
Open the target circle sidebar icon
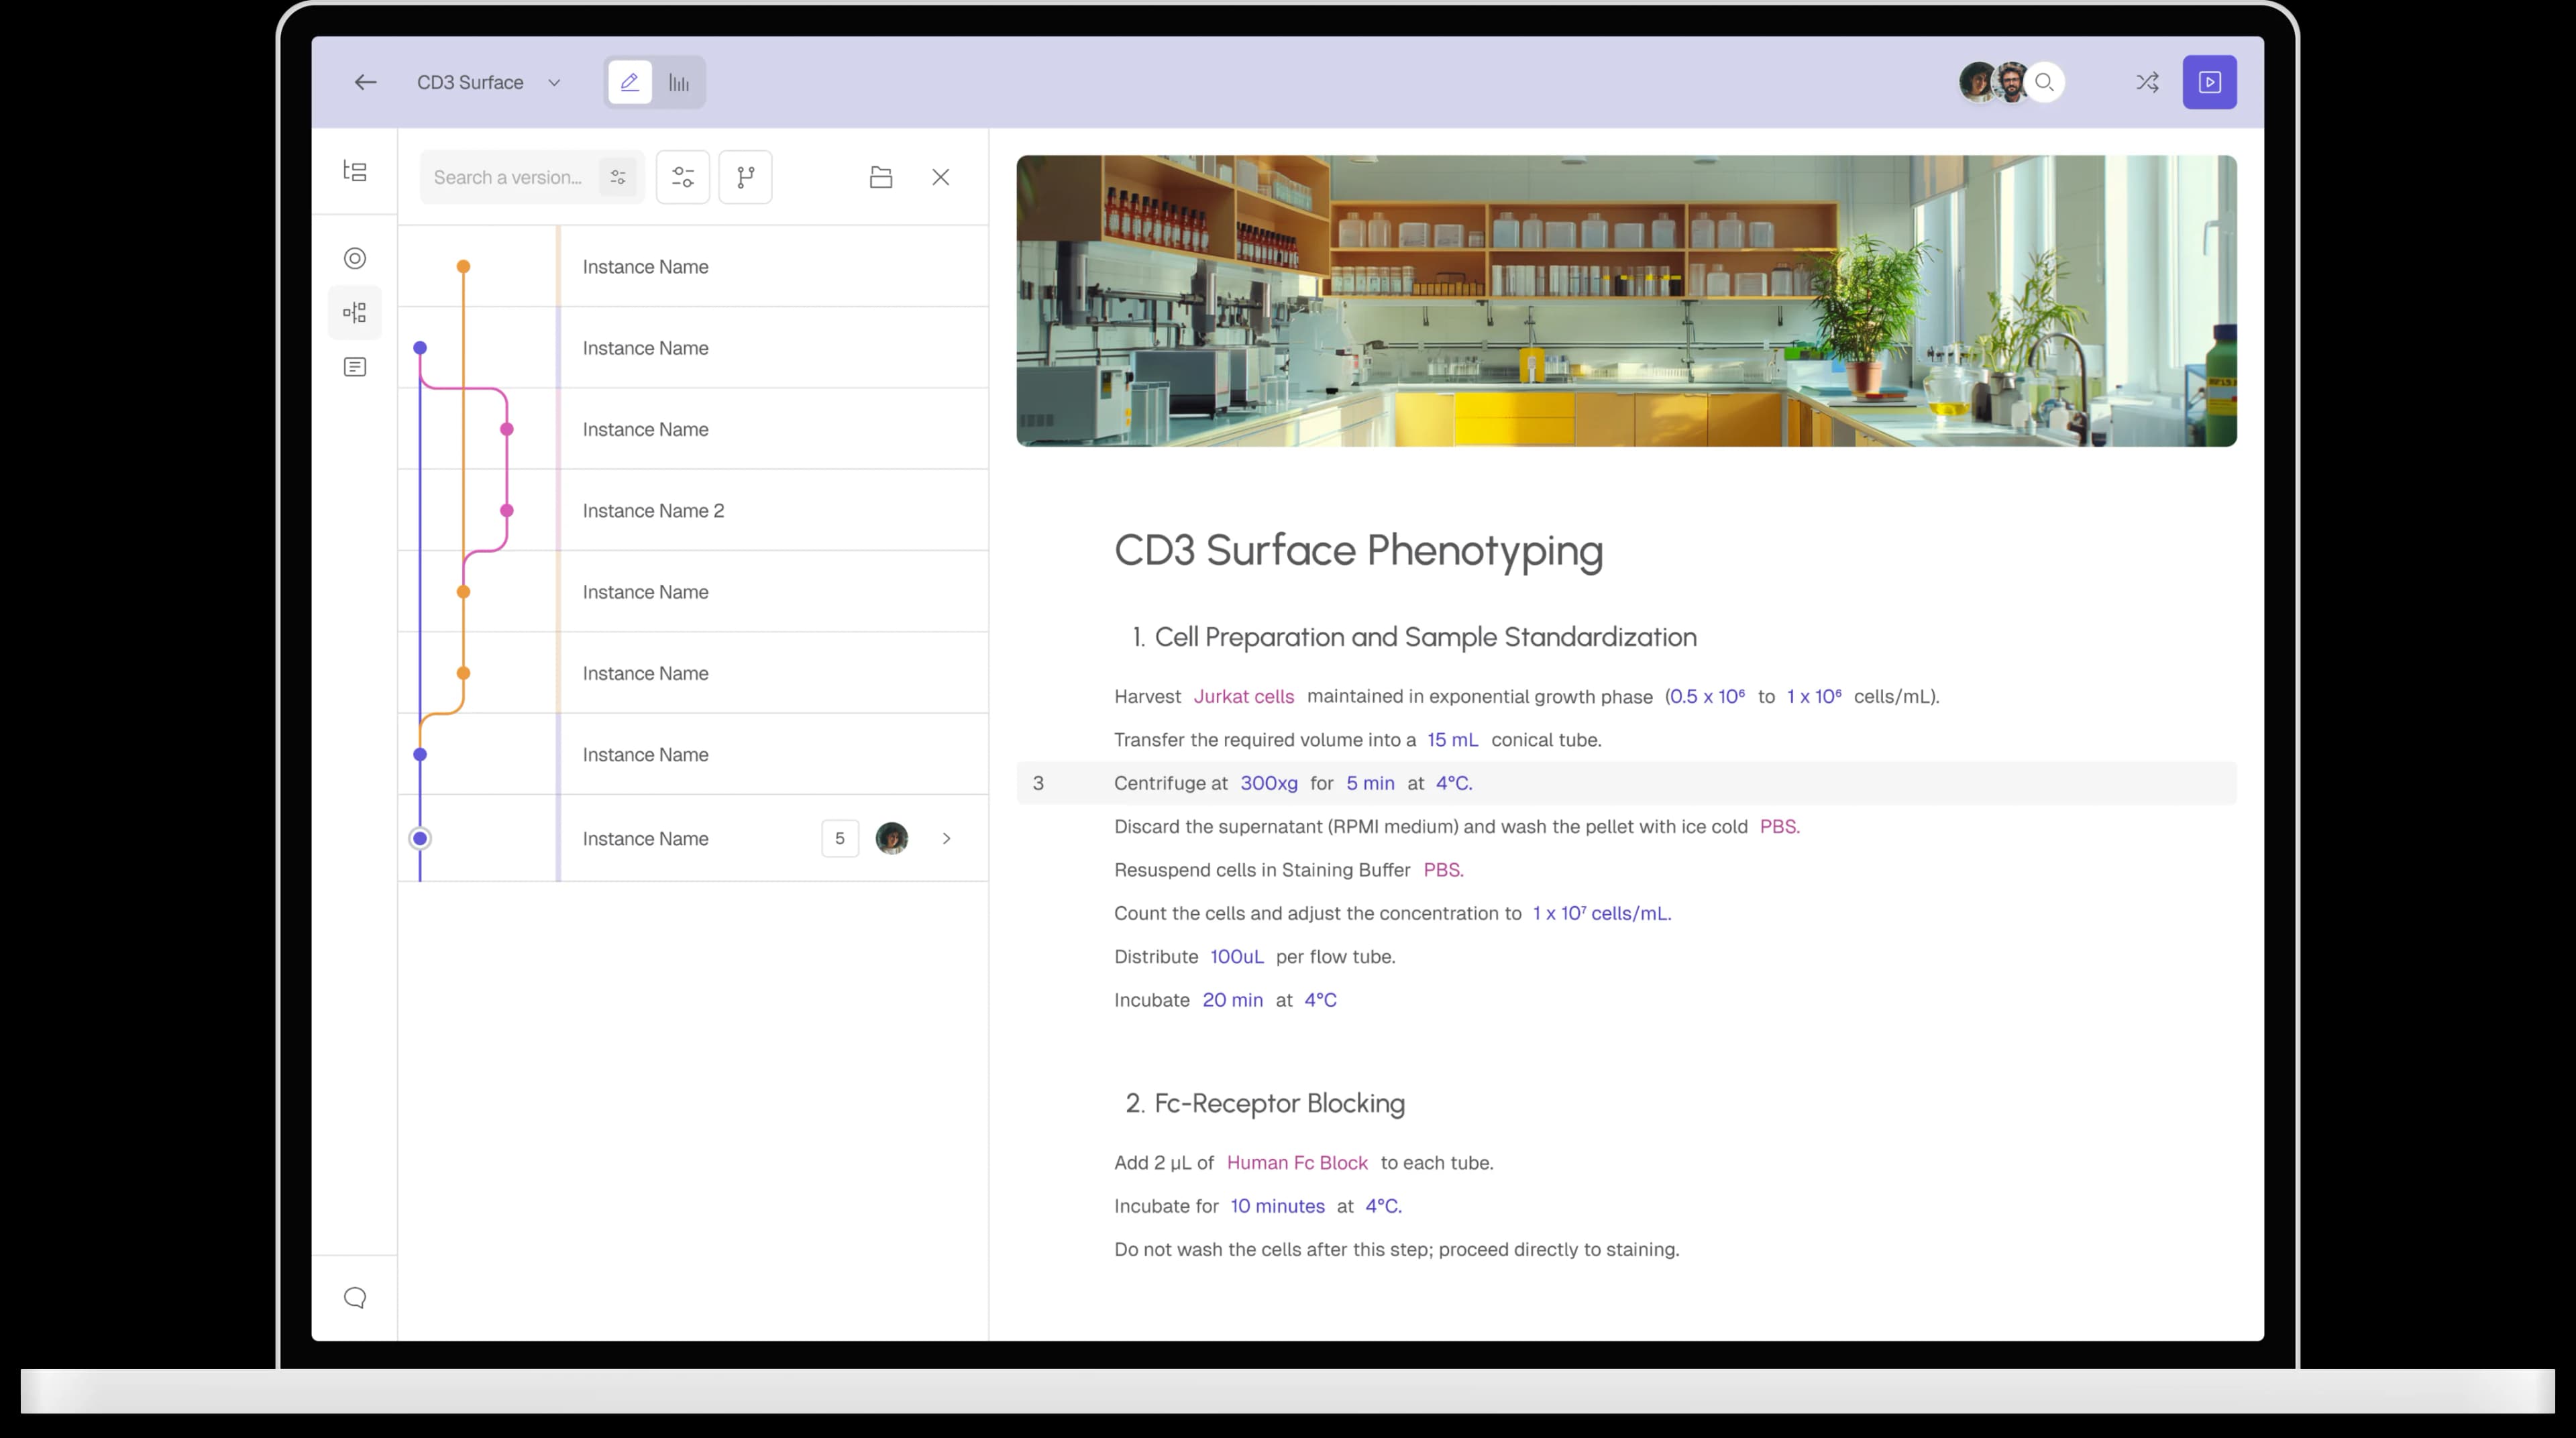355,258
